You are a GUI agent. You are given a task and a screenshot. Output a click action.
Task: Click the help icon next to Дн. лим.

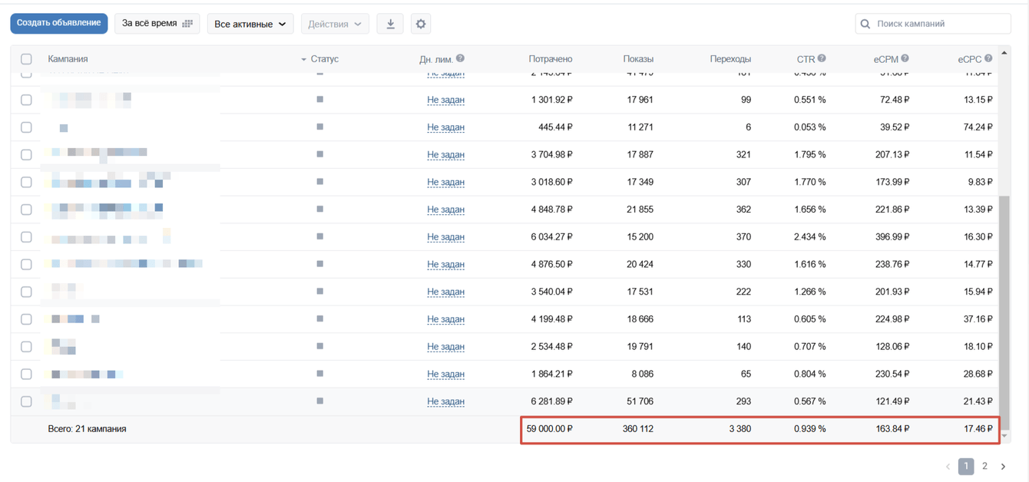(x=460, y=58)
